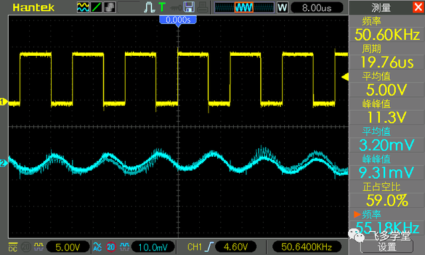
Task: Click the 周期 period label
Action: (371, 49)
